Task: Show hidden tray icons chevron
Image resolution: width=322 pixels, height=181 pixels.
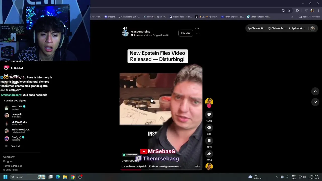Action: [x=277, y=177]
